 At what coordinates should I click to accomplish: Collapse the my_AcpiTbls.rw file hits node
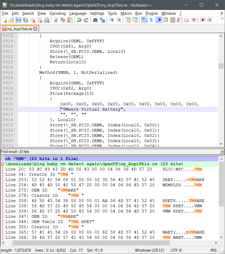[3, 164]
